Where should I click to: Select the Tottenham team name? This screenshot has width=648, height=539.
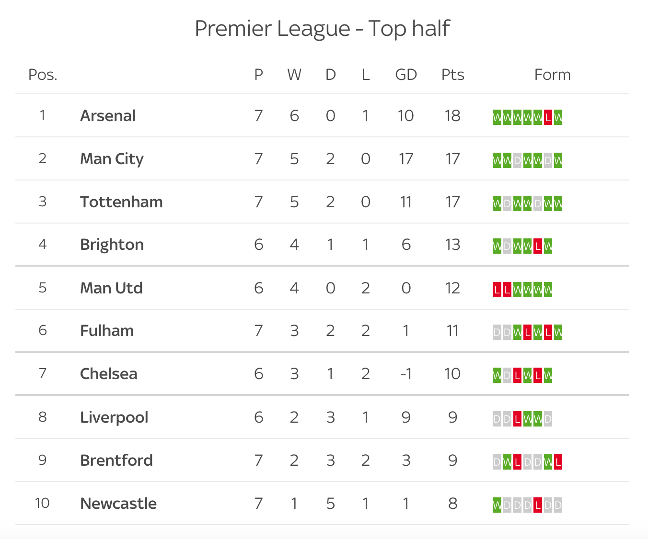(121, 202)
